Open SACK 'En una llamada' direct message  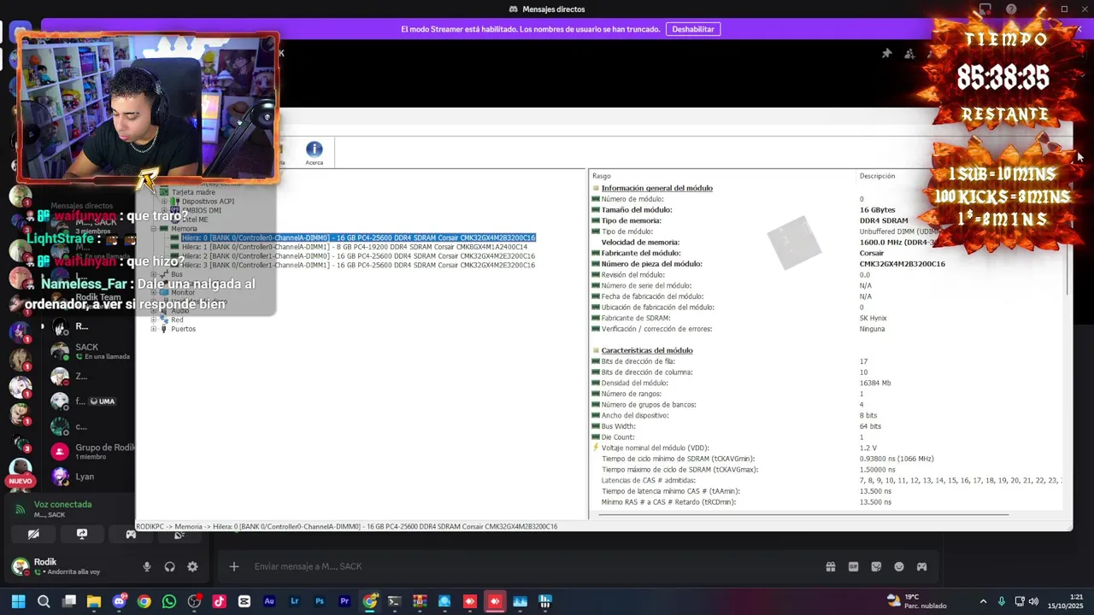click(x=90, y=351)
